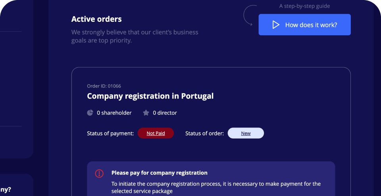Image resolution: width=381 pixels, height=196 pixels.
Task: Open 'Company registration in Portugal' order title
Action: point(150,96)
